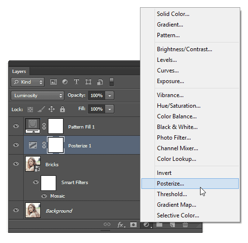Click the pixel layer filter icon

(53, 82)
